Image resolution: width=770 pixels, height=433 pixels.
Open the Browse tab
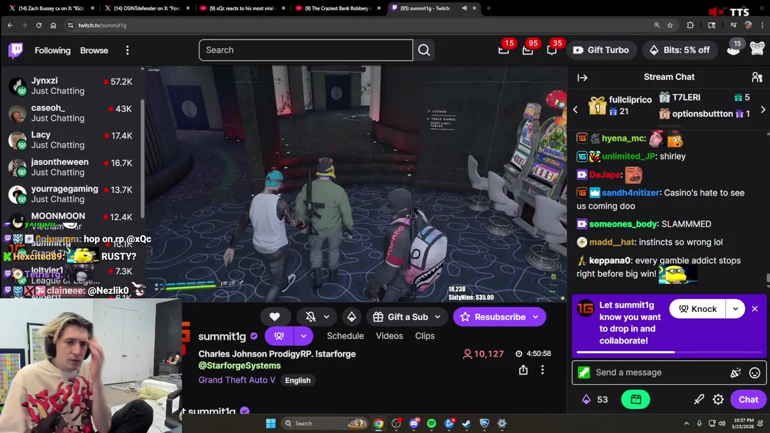(x=94, y=51)
